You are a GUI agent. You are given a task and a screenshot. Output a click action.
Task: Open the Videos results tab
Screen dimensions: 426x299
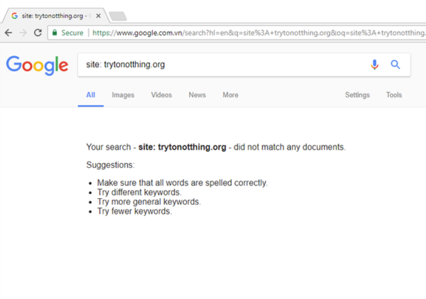161,95
